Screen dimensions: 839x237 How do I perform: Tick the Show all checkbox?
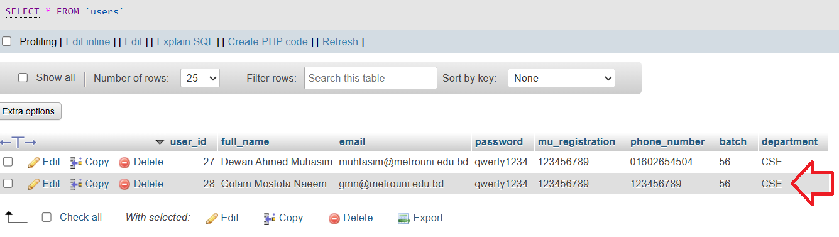(23, 78)
